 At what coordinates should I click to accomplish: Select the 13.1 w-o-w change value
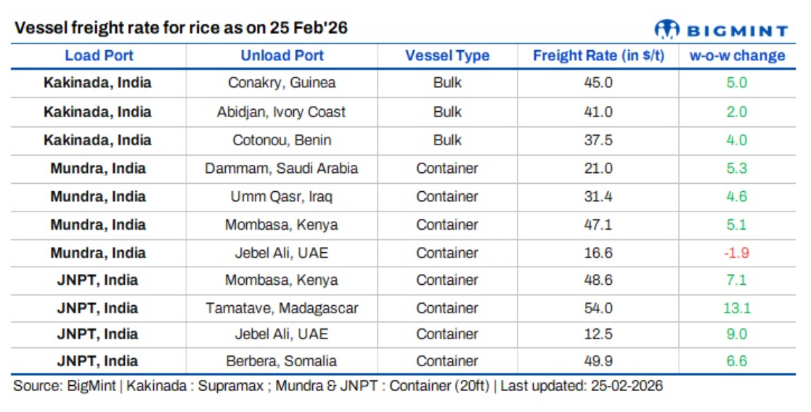[x=736, y=308]
